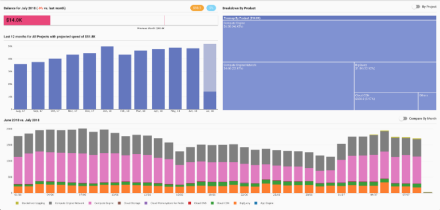Expand the Others treemap tile
Viewport: 440px width, 210px height.
427,101
